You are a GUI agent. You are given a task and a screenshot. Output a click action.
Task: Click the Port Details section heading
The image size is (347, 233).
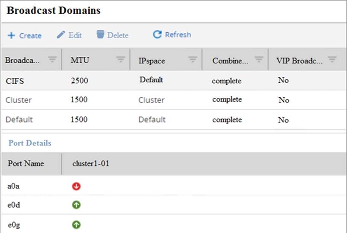point(29,143)
